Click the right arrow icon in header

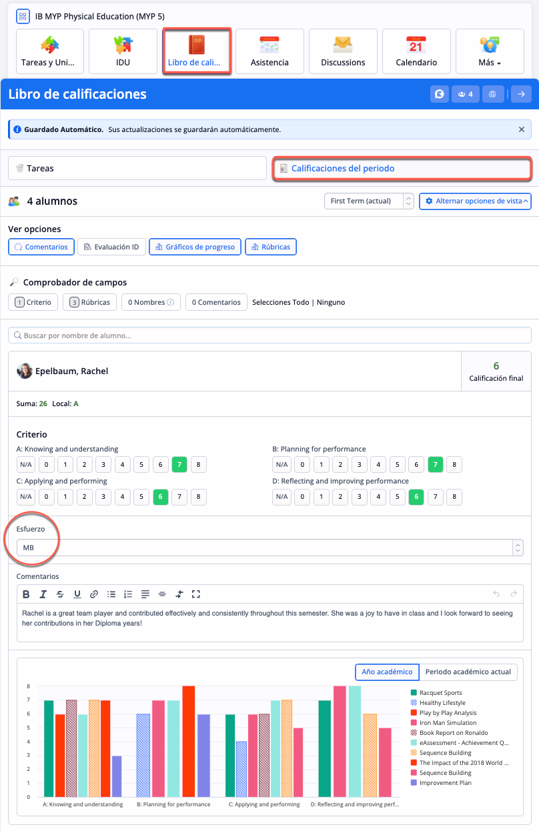click(x=522, y=94)
